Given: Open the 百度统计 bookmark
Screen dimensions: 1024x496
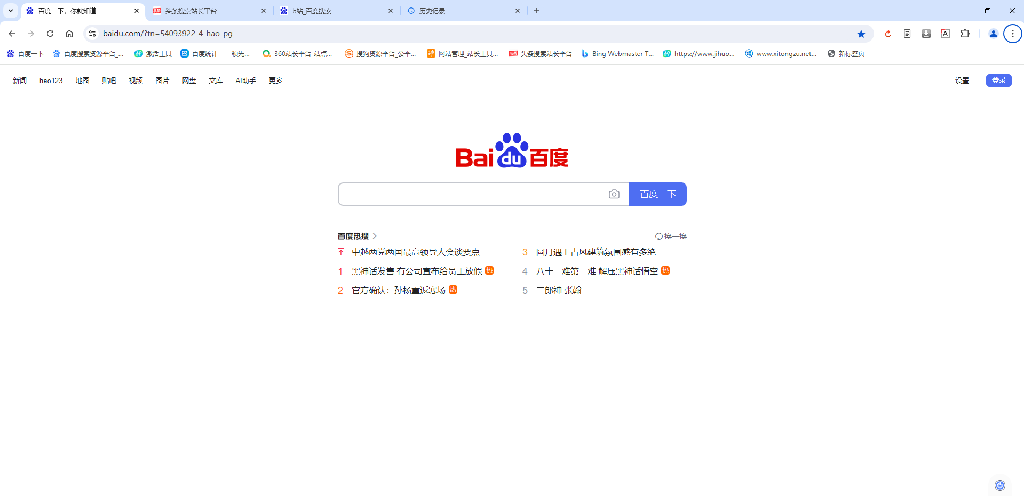Looking at the screenshot, I should [215, 53].
